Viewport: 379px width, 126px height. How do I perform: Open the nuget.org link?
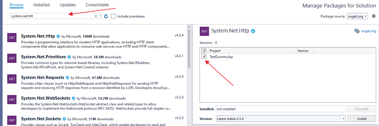[369, 31]
